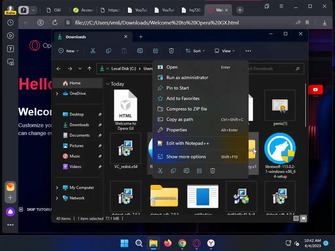The image size is (335, 251).
Task: Click Cut icon at context menu bottom
Action: (x=160, y=171)
